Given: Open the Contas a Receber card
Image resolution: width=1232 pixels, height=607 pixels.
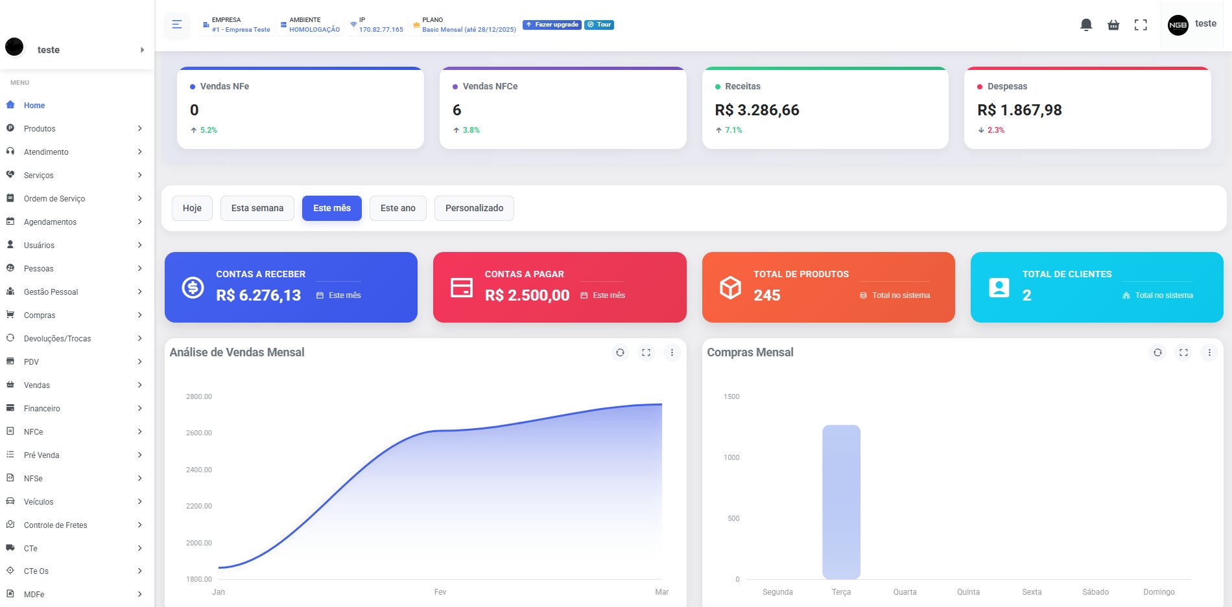Looking at the screenshot, I should 290,287.
